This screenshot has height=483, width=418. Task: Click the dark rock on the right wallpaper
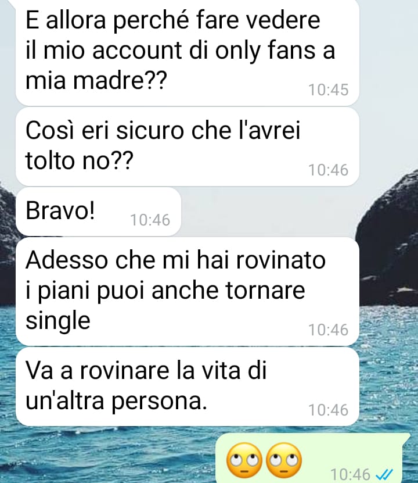point(388,240)
